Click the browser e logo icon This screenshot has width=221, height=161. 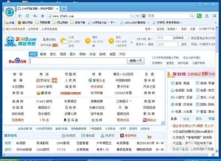(x=9, y=12)
